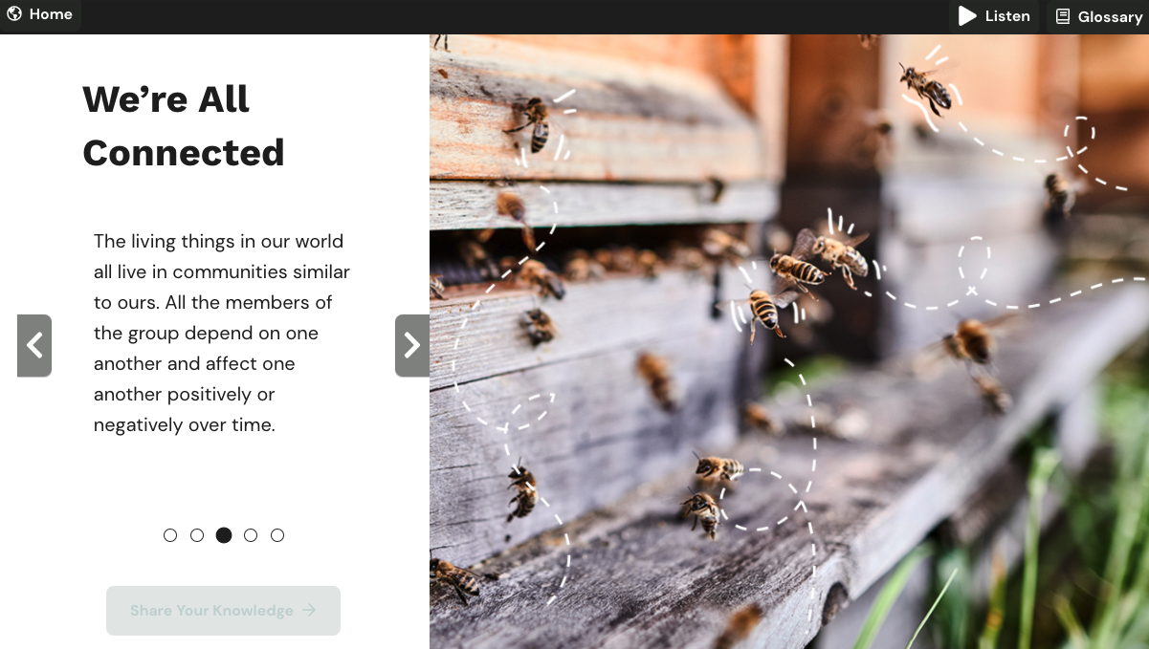The image size is (1149, 649).
Task: Select the second slide indicator dot
Action: click(197, 535)
